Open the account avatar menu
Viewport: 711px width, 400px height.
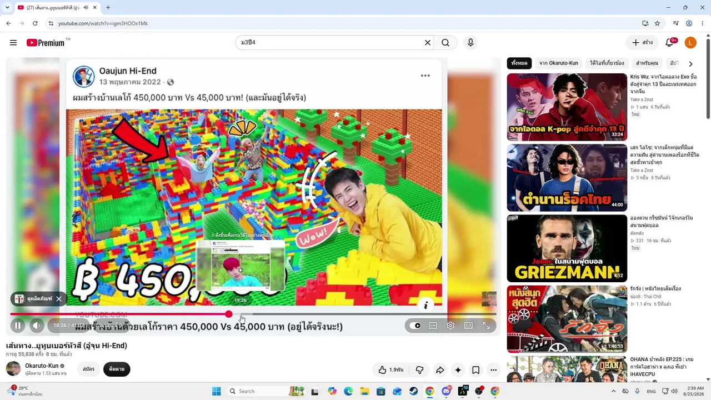point(690,43)
